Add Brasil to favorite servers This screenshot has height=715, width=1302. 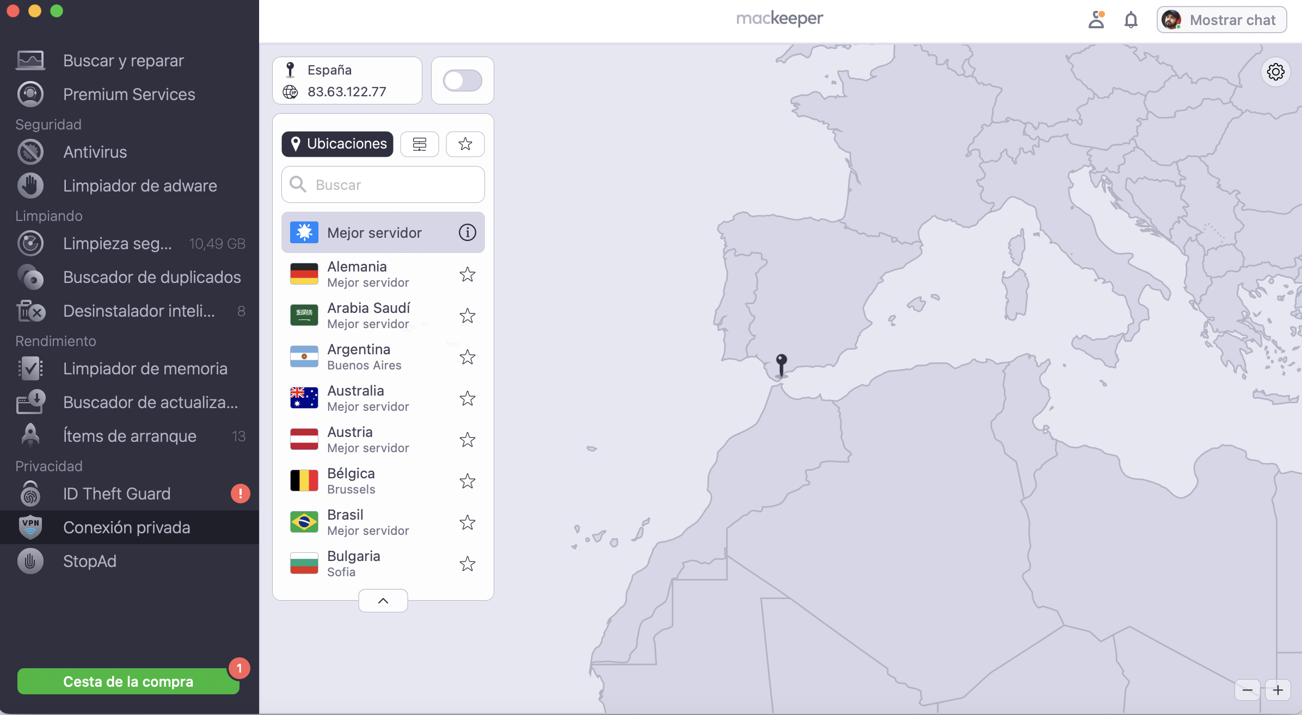(467, 522)
